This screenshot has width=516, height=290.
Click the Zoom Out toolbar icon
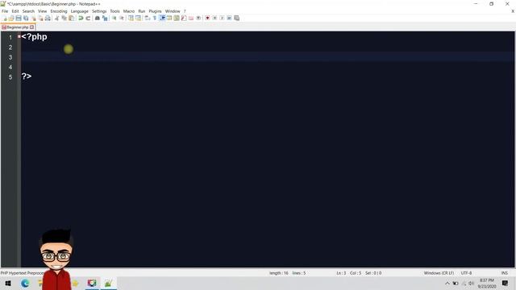[122, 18]
